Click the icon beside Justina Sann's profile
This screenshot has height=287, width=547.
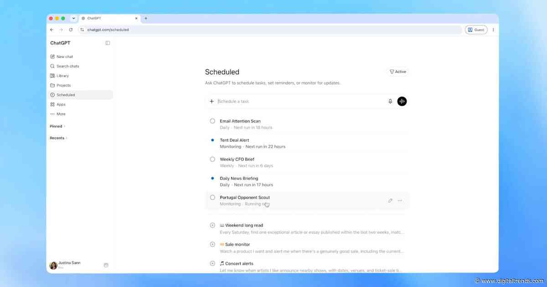(106, 265)
